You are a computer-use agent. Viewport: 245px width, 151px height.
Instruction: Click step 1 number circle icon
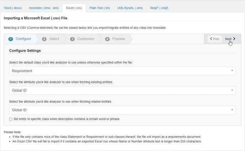[x=11, y=39]
